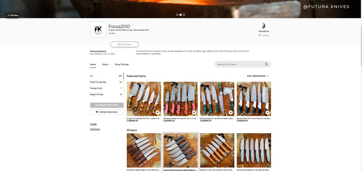Click the Announcement heading
Image resolution: width=362 pixels, height=171 pixels.
pyautogui.click(x=98, y=51)
